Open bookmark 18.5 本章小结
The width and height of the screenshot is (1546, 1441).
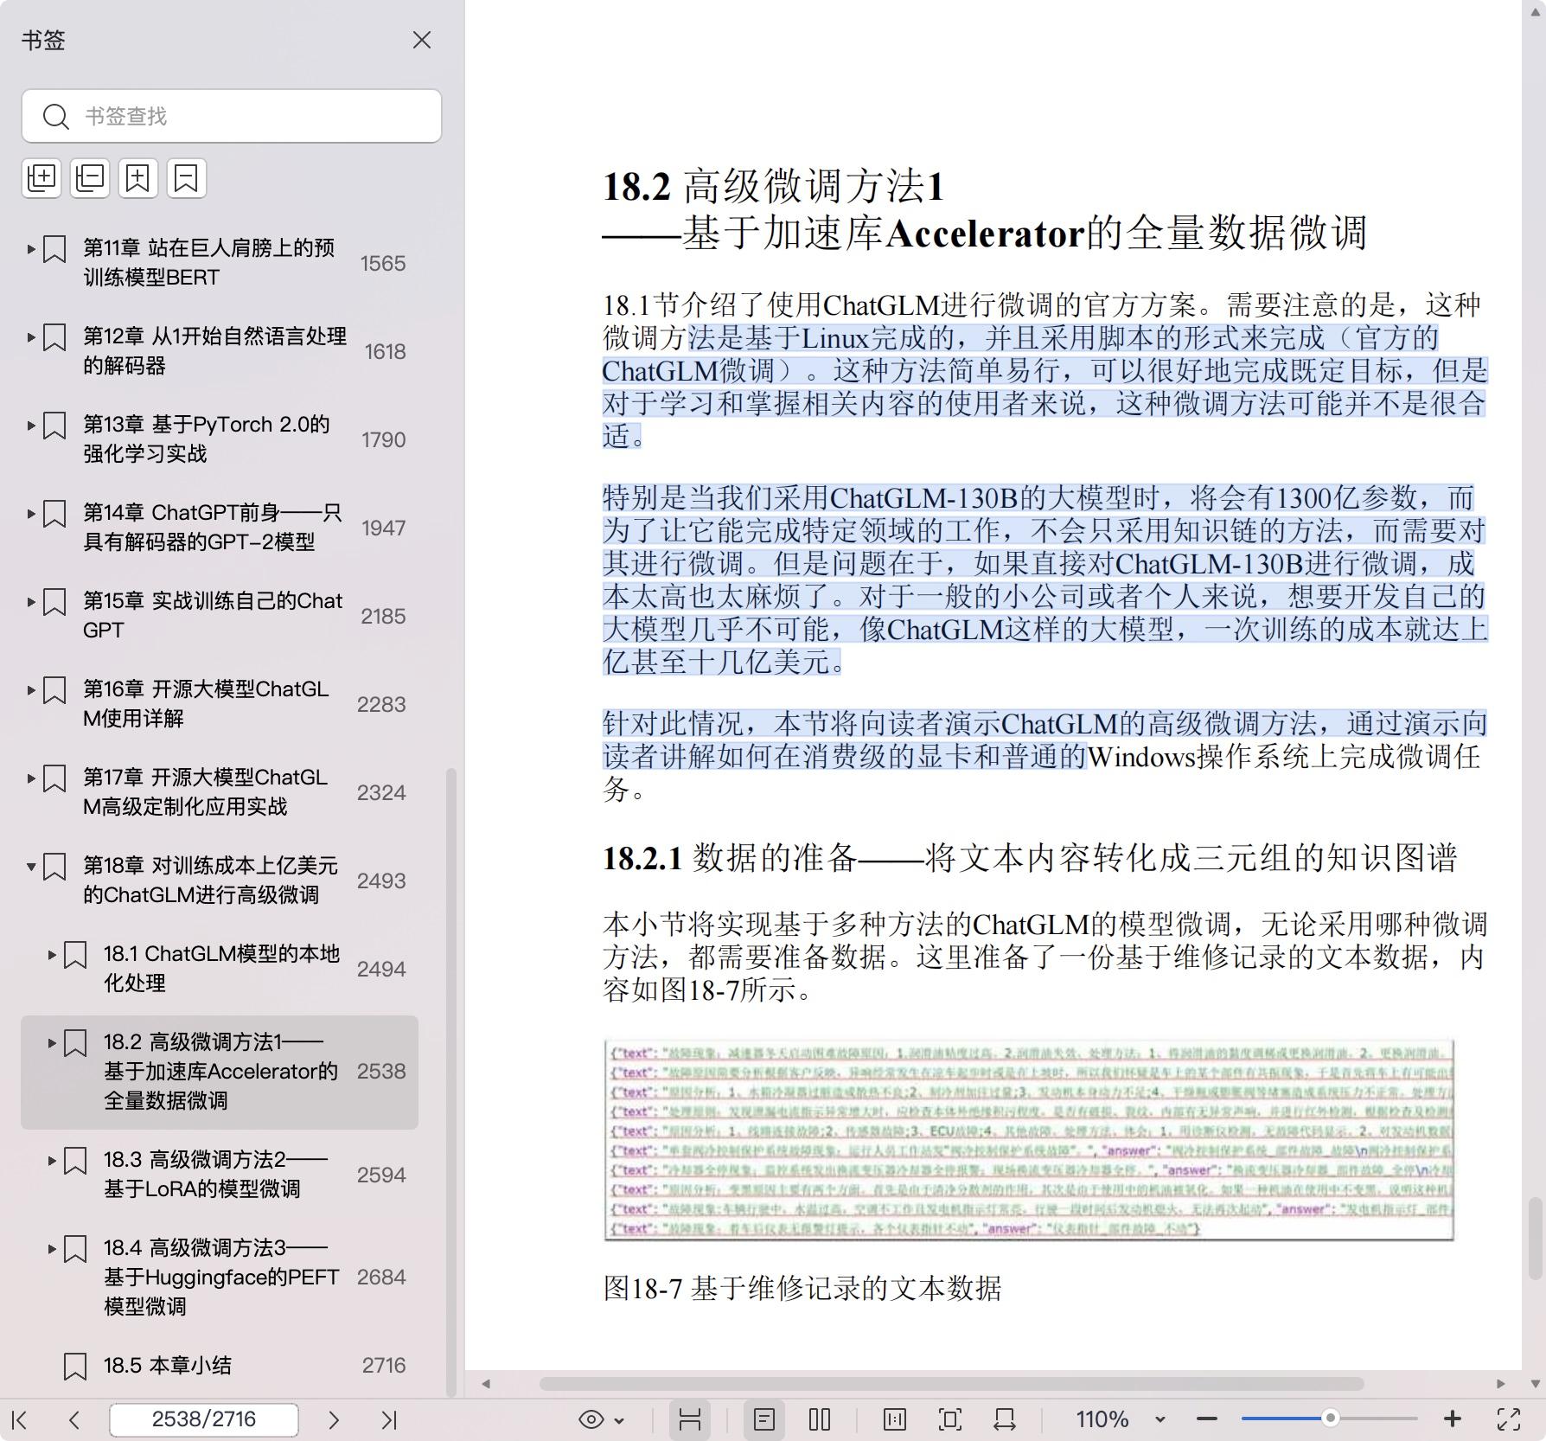coord(168,1366)
